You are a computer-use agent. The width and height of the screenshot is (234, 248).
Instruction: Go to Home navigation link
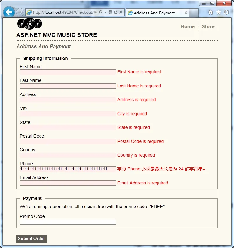[x=187, y=26]
